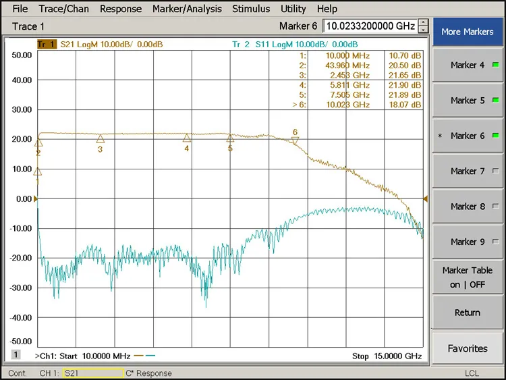Click the C* Response status entry
506x380 pixels.
pos(149,373)
